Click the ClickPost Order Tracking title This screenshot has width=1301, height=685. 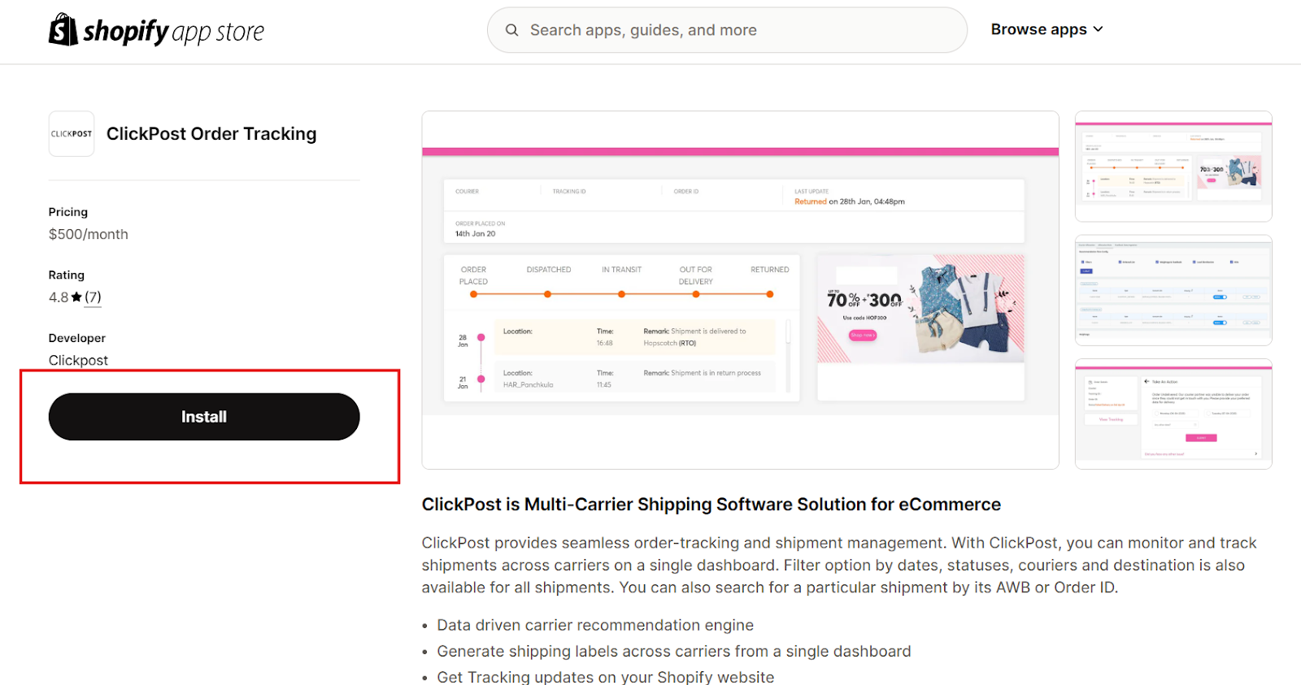[211, 134]
